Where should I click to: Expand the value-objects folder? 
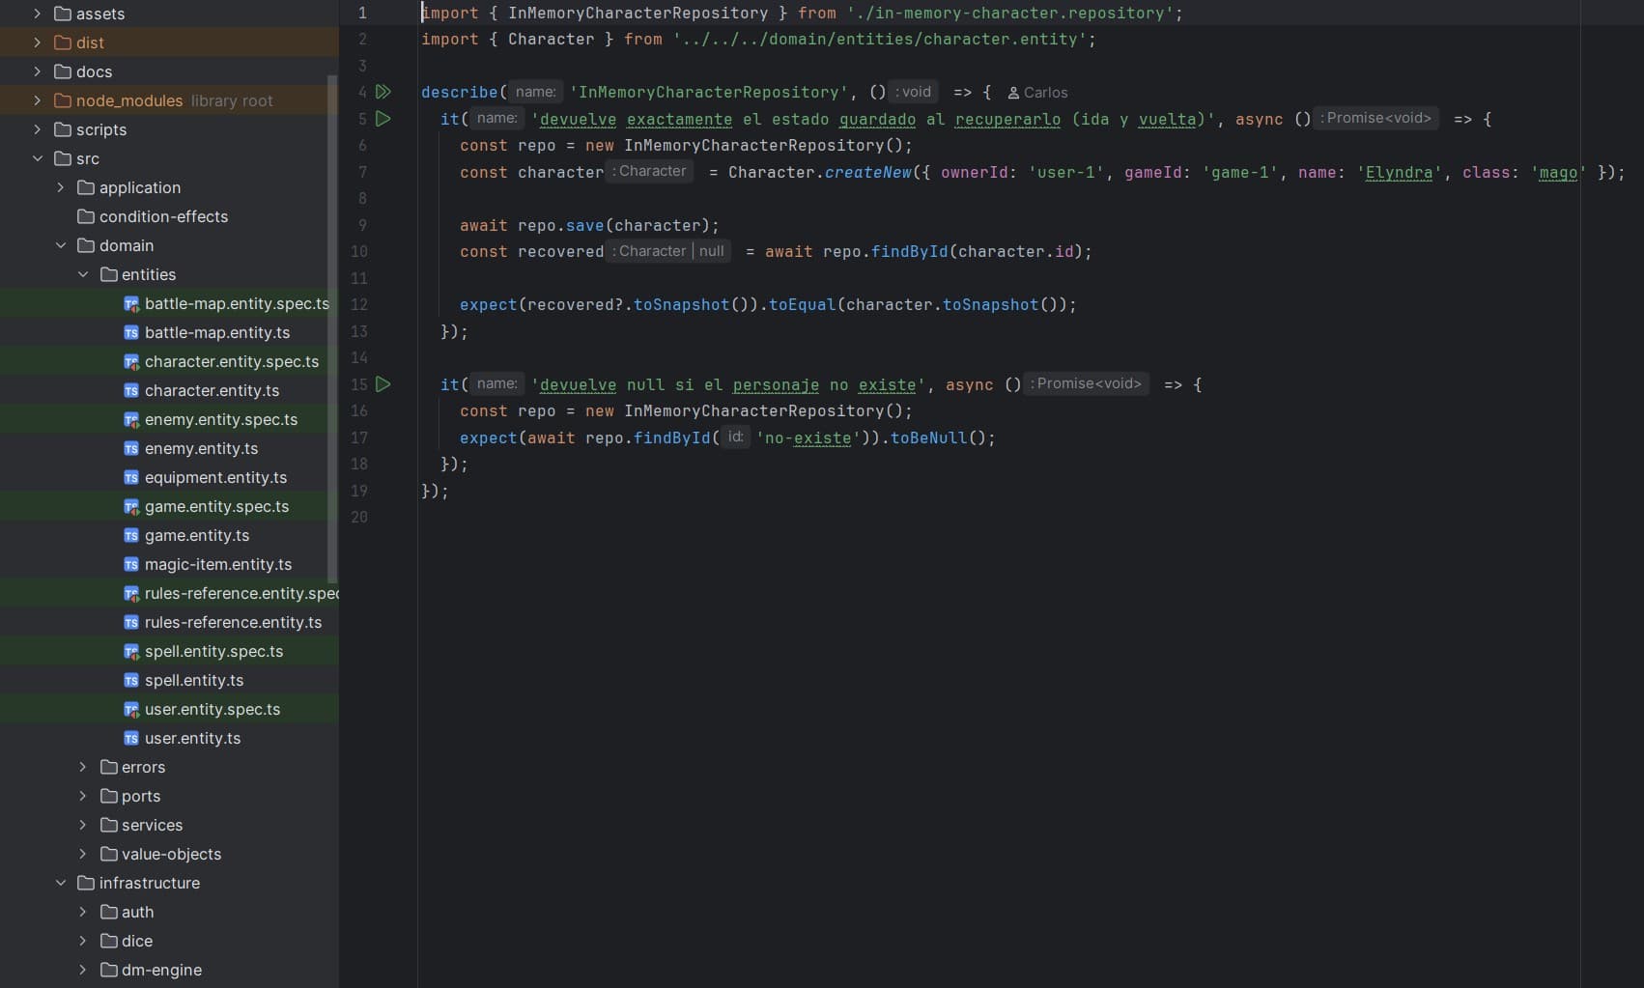click(83, 854)
